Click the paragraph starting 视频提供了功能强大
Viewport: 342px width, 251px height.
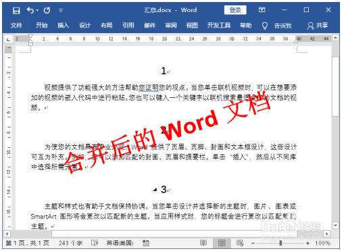(164, 98)
